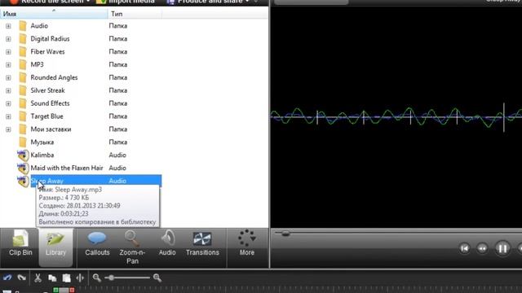Select the Digital Radius folder
This screenshot has height=293, width=522.
[x=50, y=39]
